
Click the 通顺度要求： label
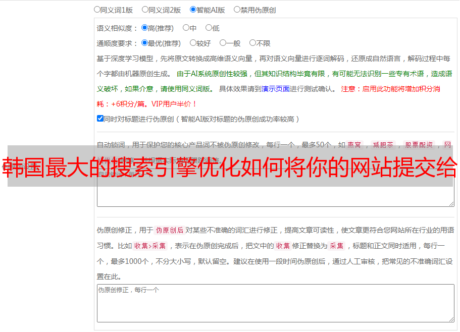[x=117, y=43]
